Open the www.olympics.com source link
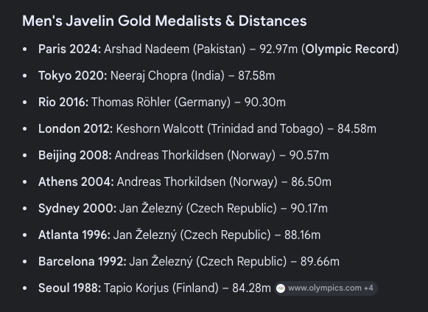 pos(325,288)
